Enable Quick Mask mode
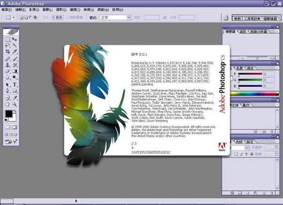Screen dimensions: 283x205 coord(14,127)
